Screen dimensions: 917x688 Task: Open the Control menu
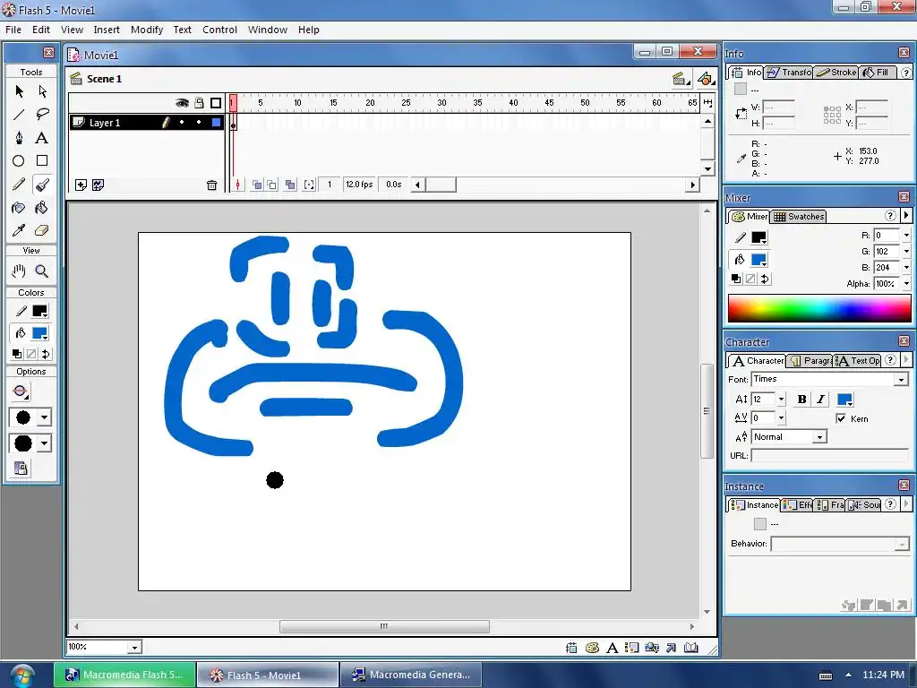point(220,30)
